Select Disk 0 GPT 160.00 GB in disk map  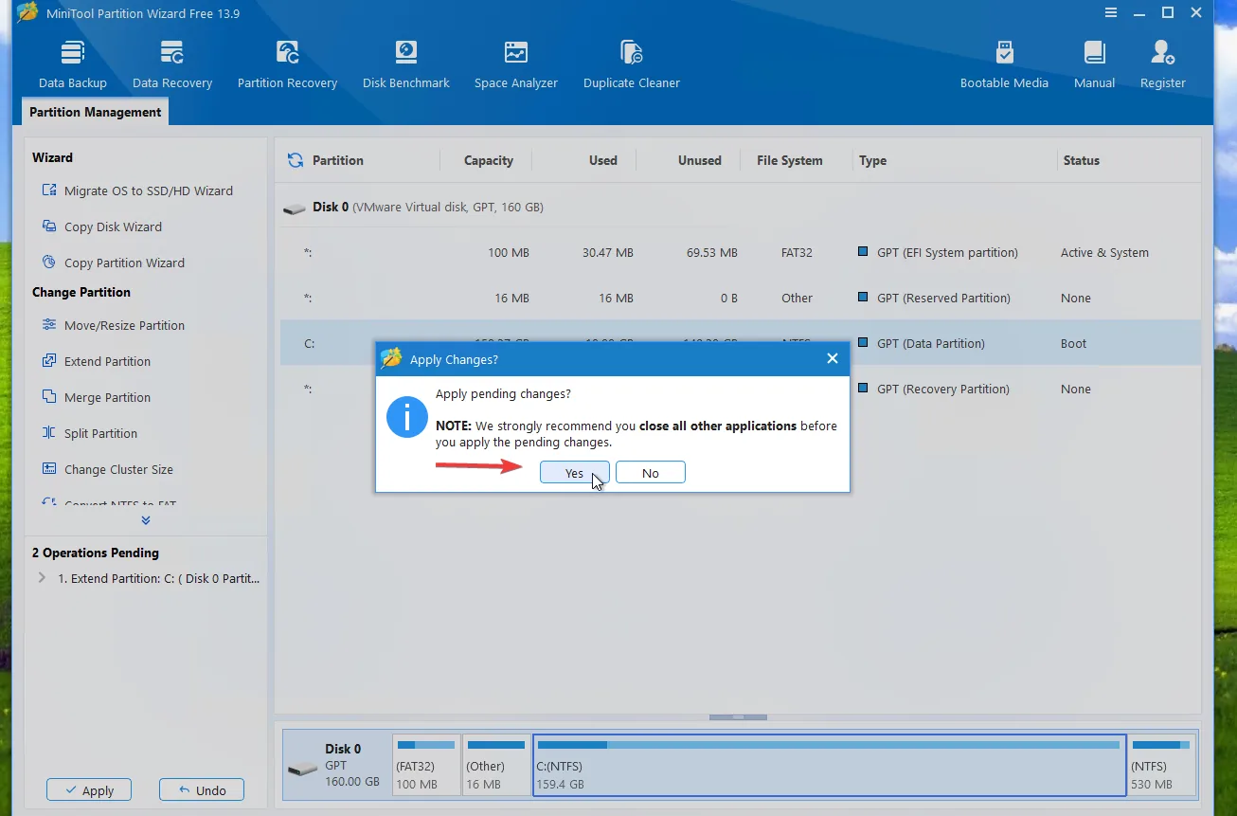[x=336, y=766]
